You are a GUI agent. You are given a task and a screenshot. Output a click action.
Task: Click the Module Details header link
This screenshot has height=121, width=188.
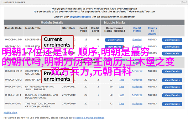tap(52, 23)
